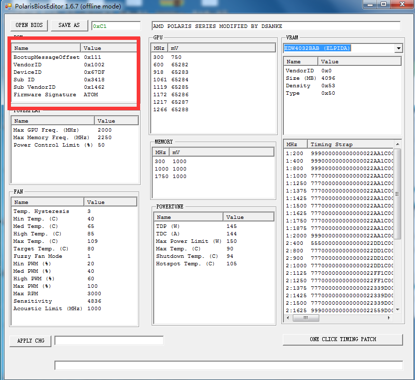Click timing strap list scroll-down arrow

point(398,310)
